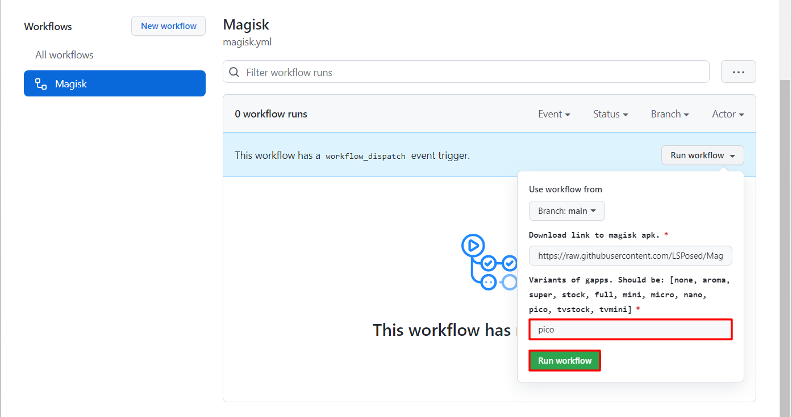Click the workflow actions illustration graphic
Screen dimensions: 792x417
[489, 262]
